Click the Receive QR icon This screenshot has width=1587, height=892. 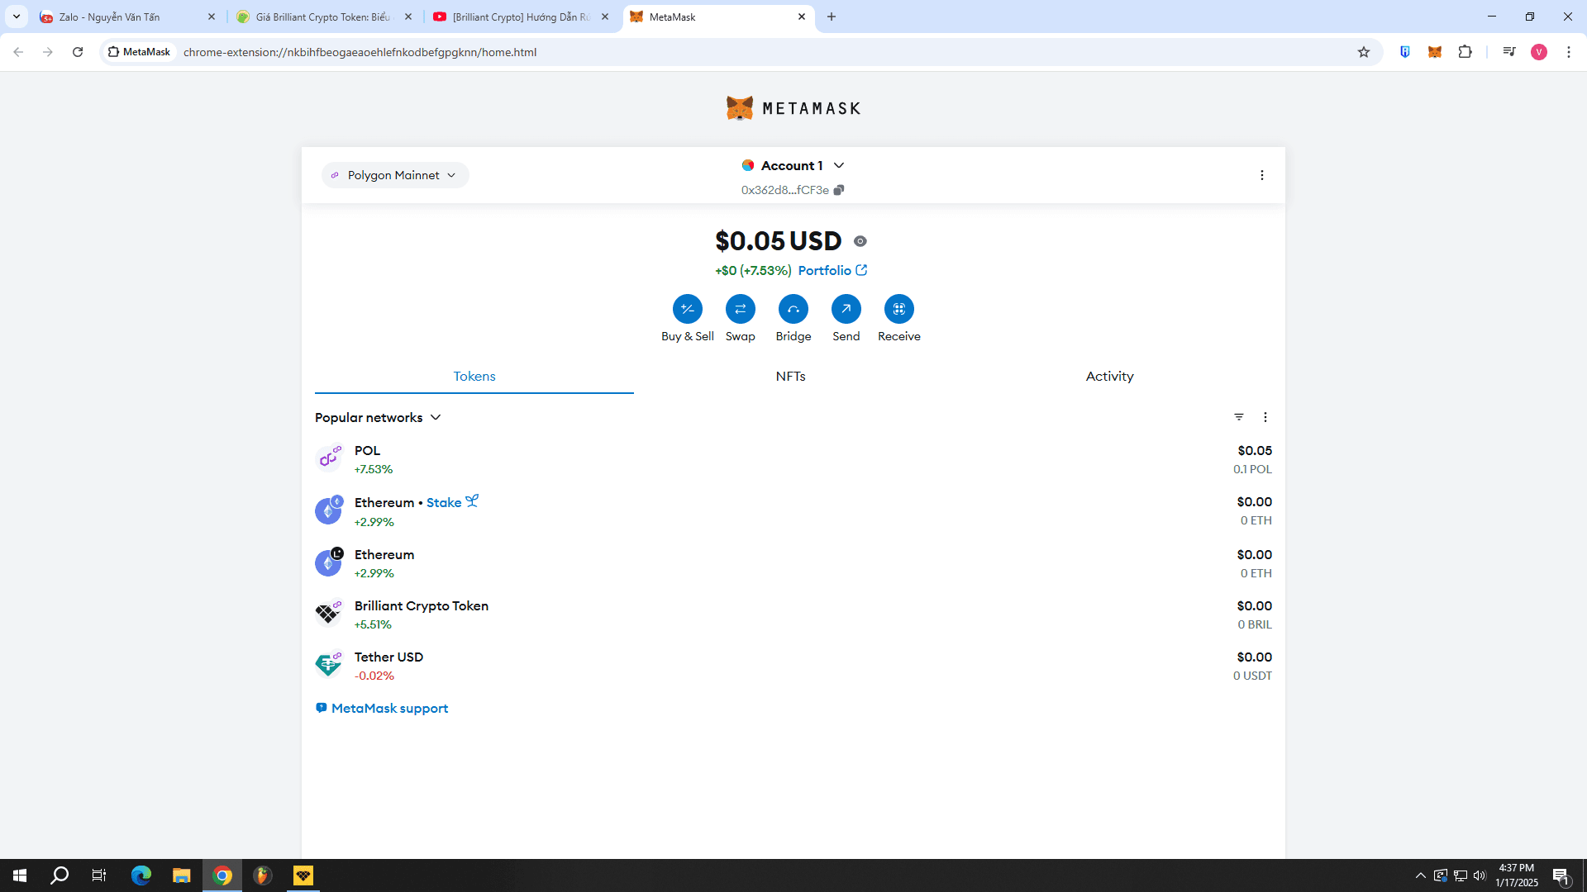898,309
